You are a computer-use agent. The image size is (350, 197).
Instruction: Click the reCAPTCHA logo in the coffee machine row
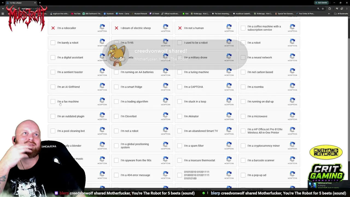tap(293, 27)
